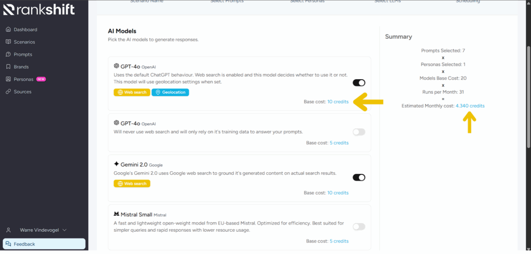Click the Personas contact icon
The width and height of the screenshot is (531, 254).
click(x=8, y=79)
